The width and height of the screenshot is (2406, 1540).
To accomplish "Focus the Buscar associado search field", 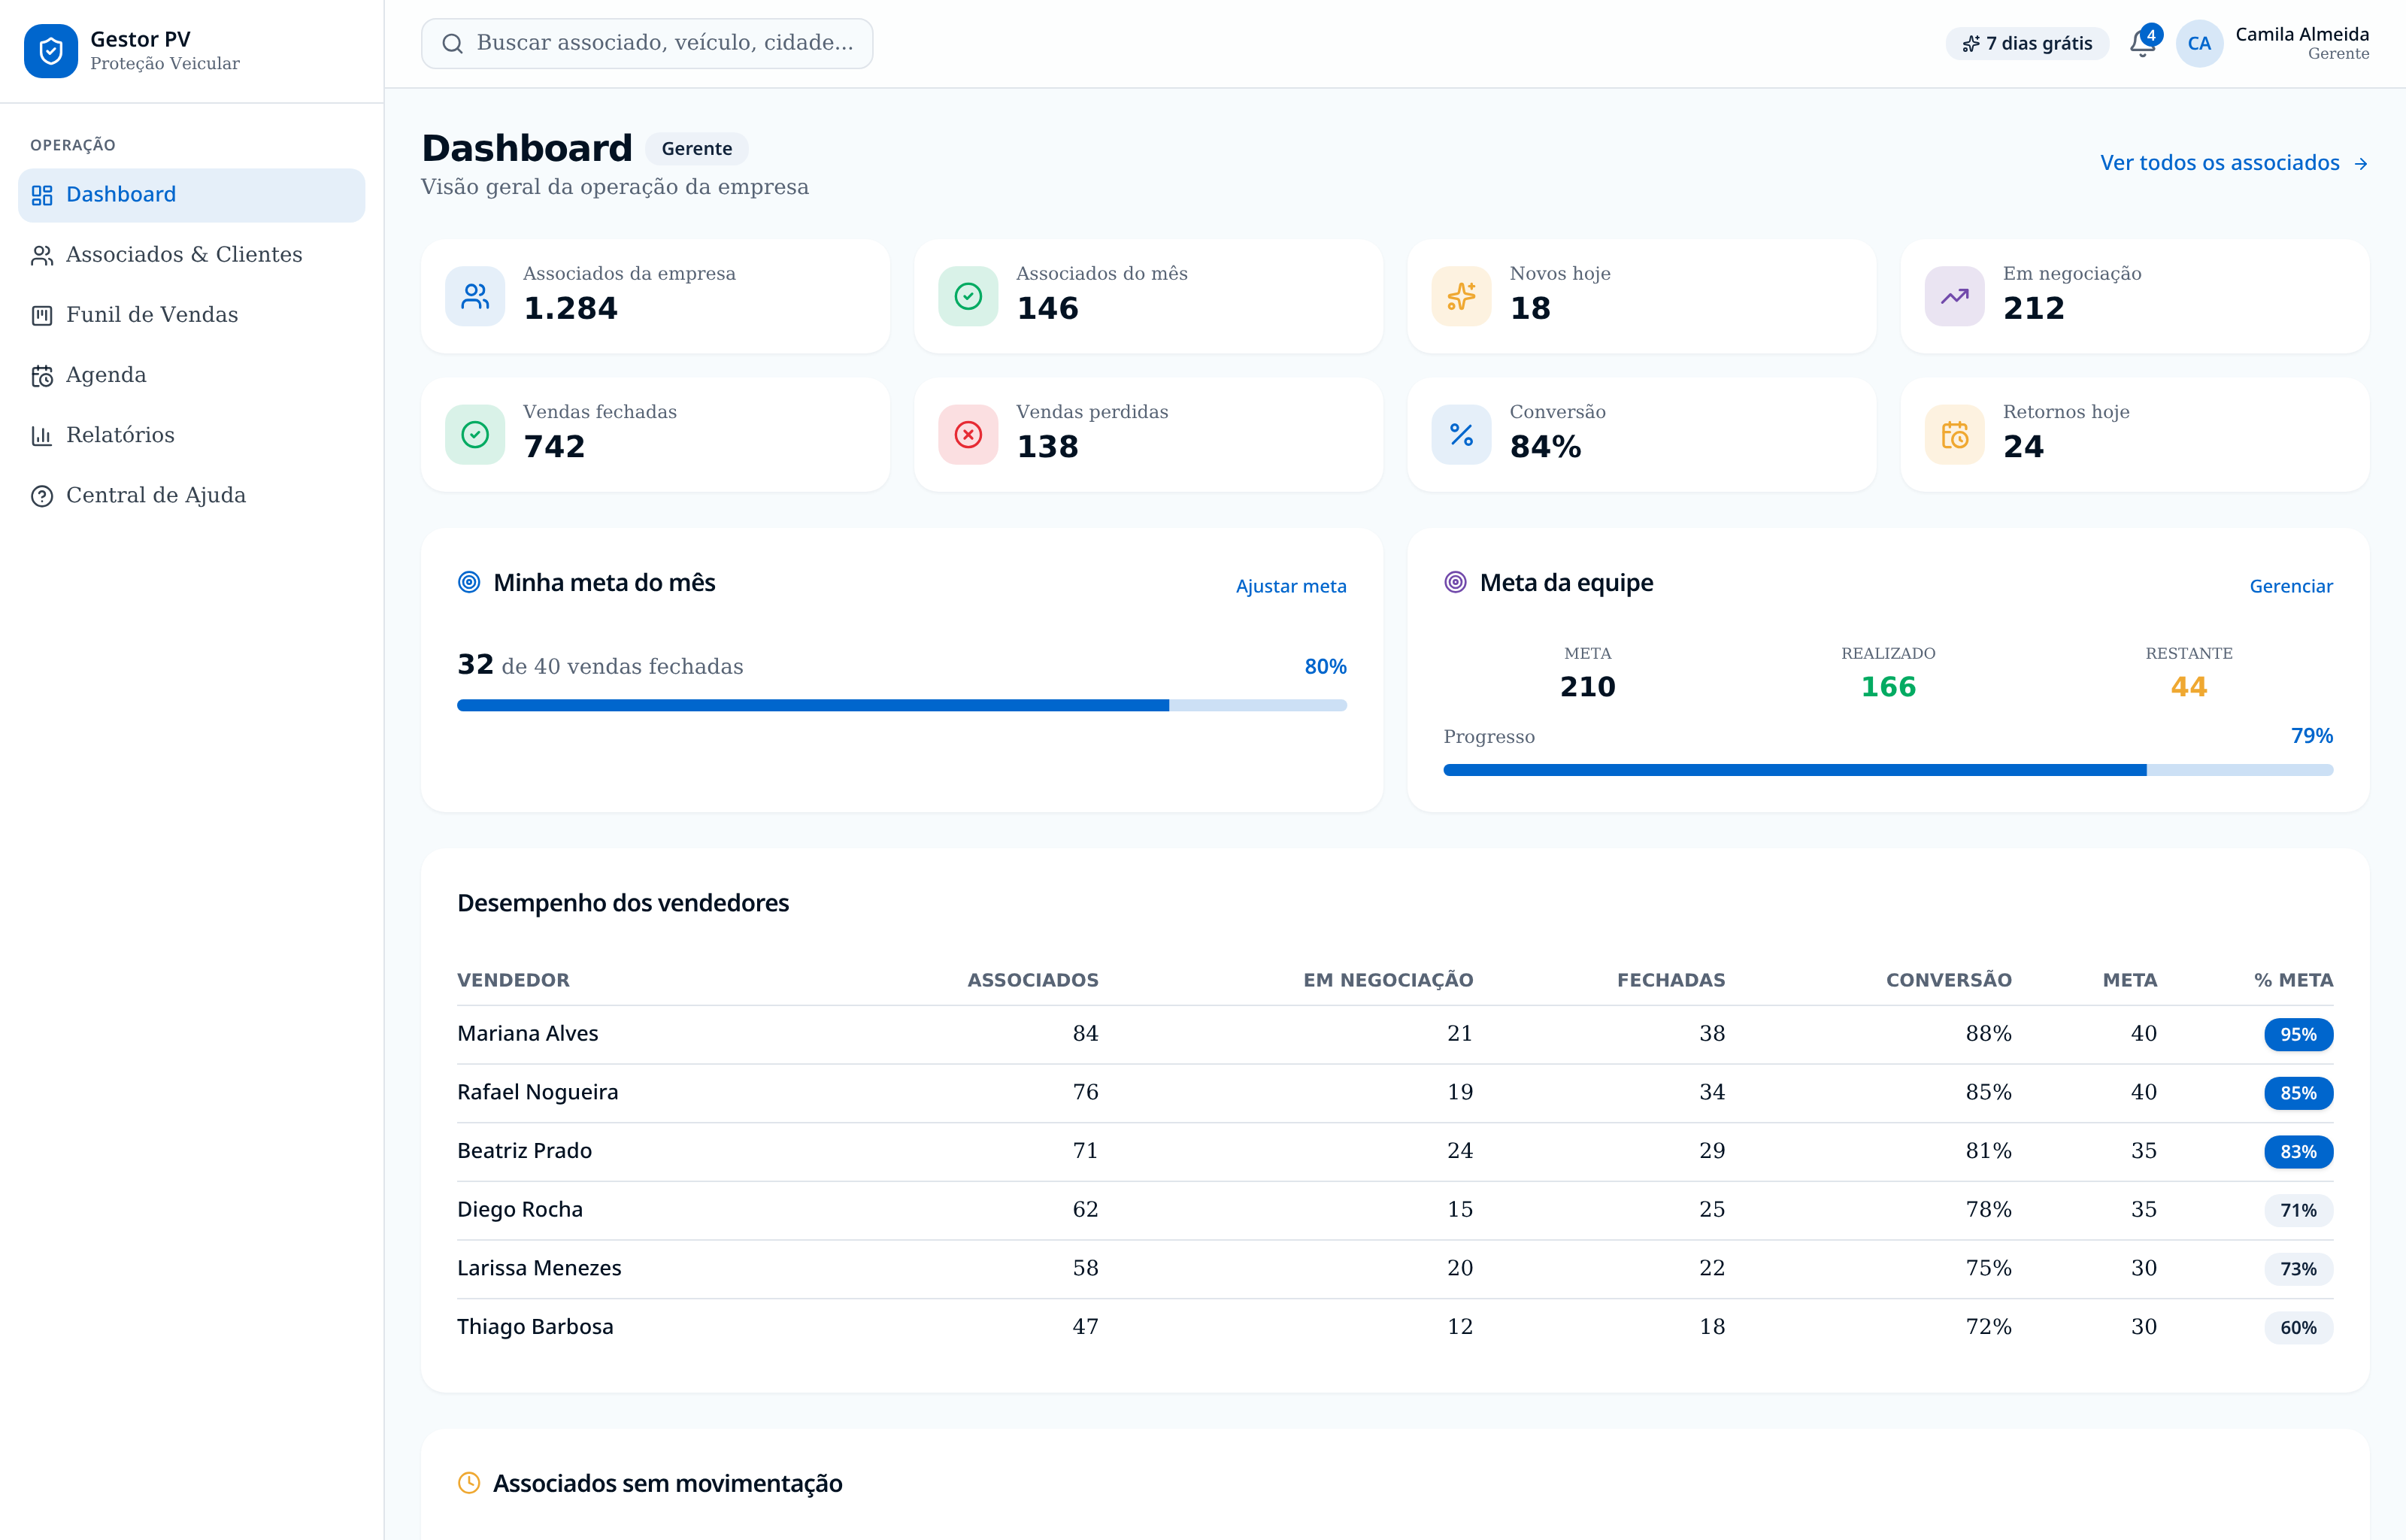I will click(647, 43).
